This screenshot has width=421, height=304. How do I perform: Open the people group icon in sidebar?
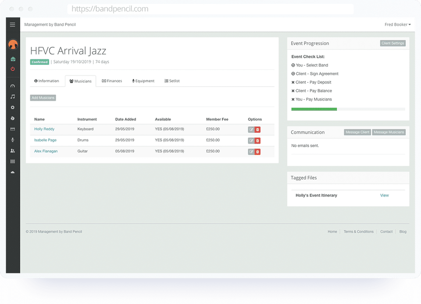[x=13, y=151]
